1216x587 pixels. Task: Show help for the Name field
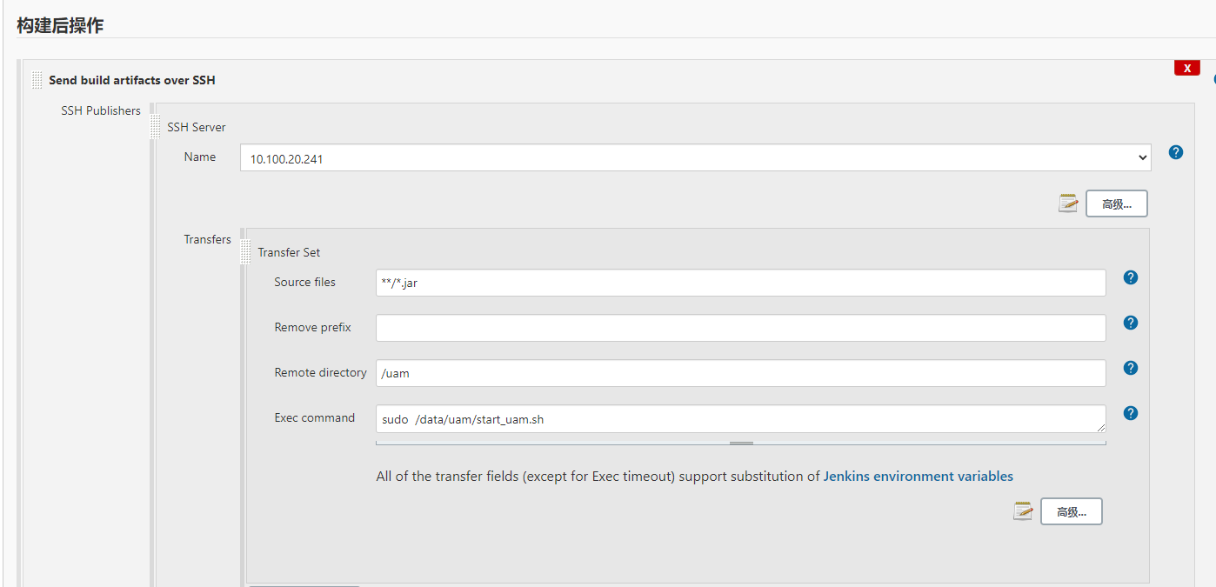click(x=1175, y=152)
